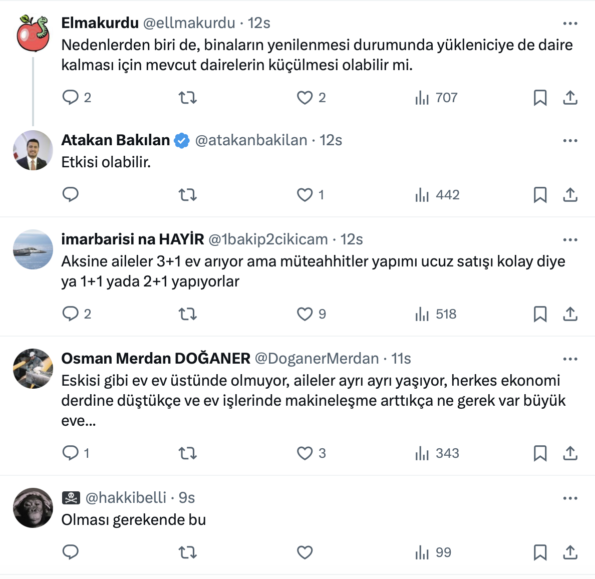This screenshot has width=595, height=579.
Task: Reply to Elmakurdu's tweet
Action: pyautogui.click(x=71, y=97)
